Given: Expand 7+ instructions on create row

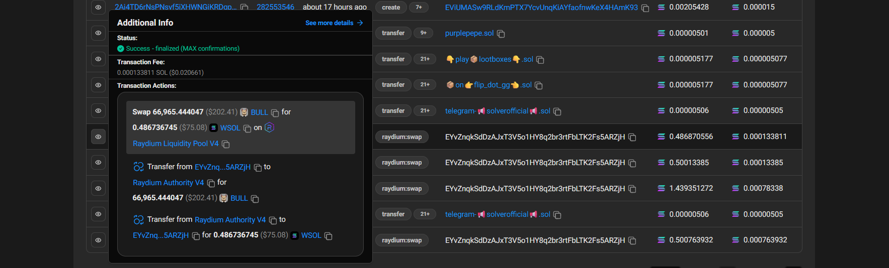Looking at the screenshot, I should pos(419,7).
